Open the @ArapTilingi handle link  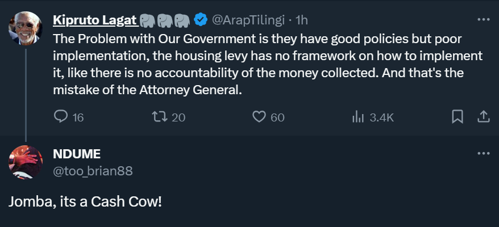(x=248, y=20)
